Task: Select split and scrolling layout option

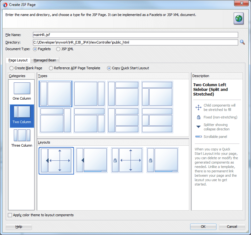Action: (92, 160)
